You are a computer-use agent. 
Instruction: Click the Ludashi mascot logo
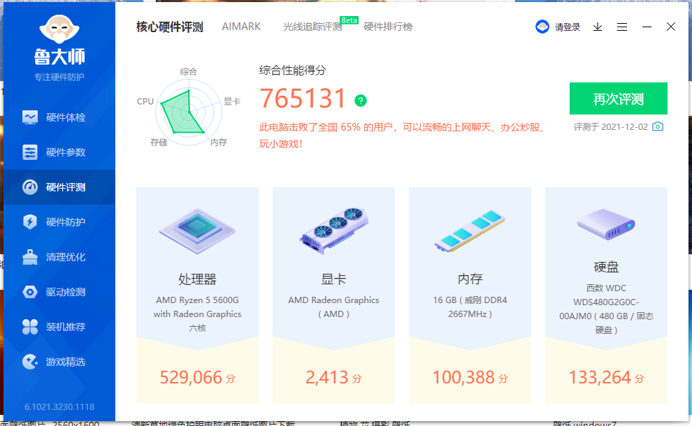(x=59, y=29)
